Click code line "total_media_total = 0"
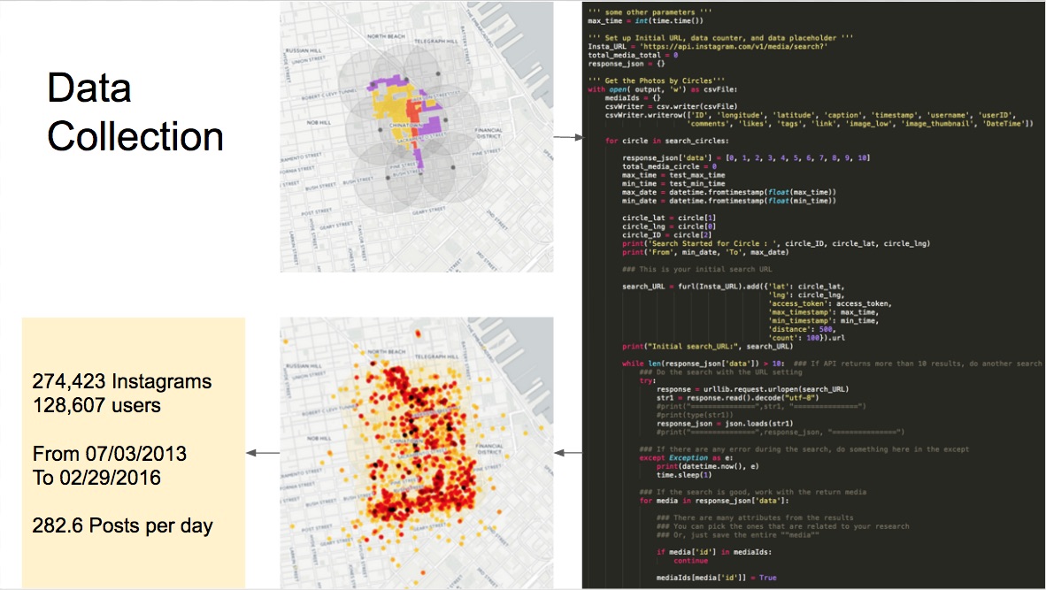Screen dimensions: 1046x590 pyautogui.click(x=633, y=56)
